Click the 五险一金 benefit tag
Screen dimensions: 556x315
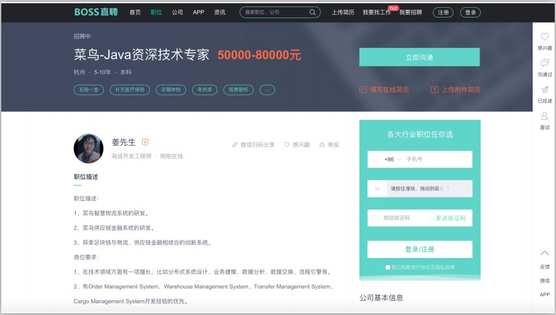pyautogui.click(x=89, y=90)
